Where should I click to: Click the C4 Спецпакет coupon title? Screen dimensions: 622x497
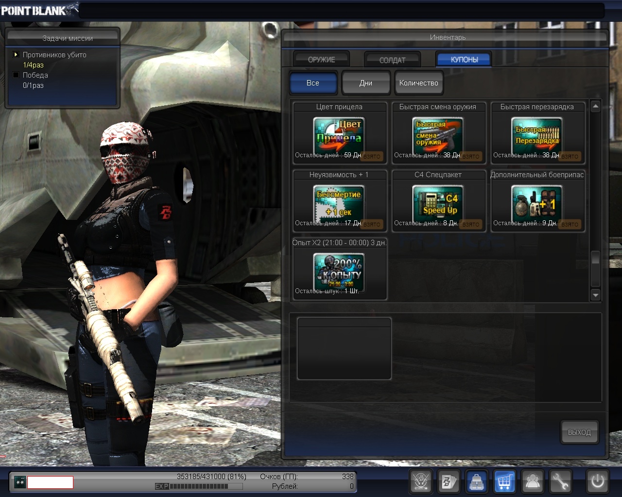click(438, 175)
